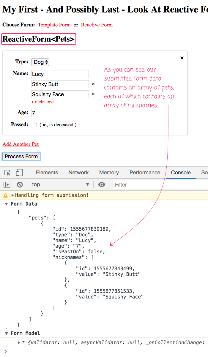Switch to the Elements tab
Image resolution: width=208 pixels, height=357 pixels.
(47, 172)
